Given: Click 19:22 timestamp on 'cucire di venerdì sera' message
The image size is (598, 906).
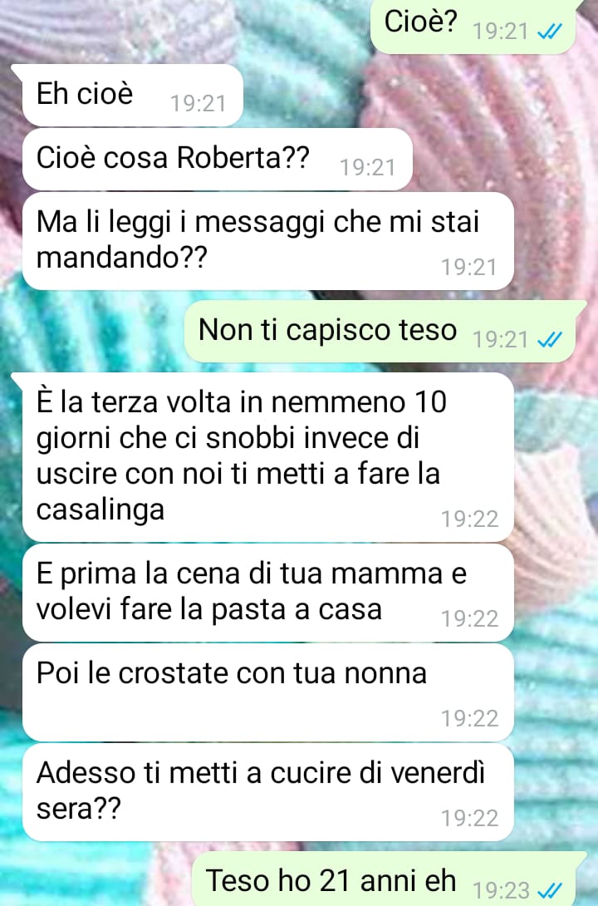Looking at the screenshot, I should 469,818.
